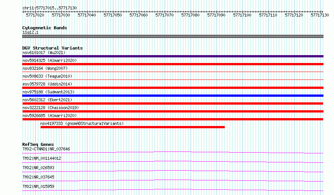The height and width of the screenshot is (195, 334).
Task: Open variant nsv5926685 (Almarri2020) label
Action: point(50,115)
